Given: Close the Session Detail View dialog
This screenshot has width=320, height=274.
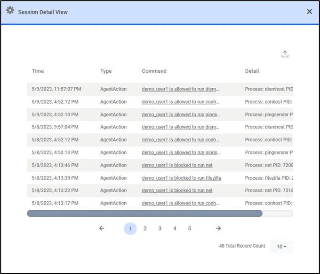Looking at the screenshot, I should pyautogui.click(x=309, y=12).
